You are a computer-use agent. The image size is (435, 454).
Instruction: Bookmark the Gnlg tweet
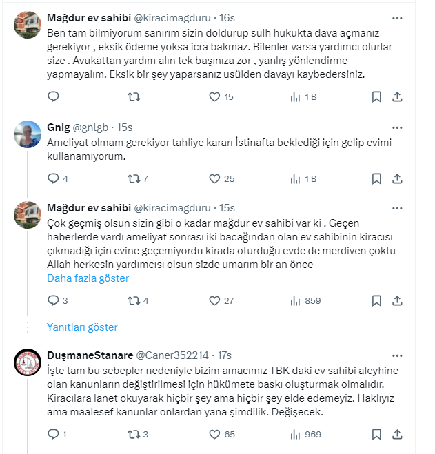(x=376, y=178)
